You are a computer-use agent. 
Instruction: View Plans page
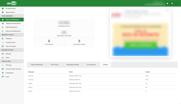(12, 58)
